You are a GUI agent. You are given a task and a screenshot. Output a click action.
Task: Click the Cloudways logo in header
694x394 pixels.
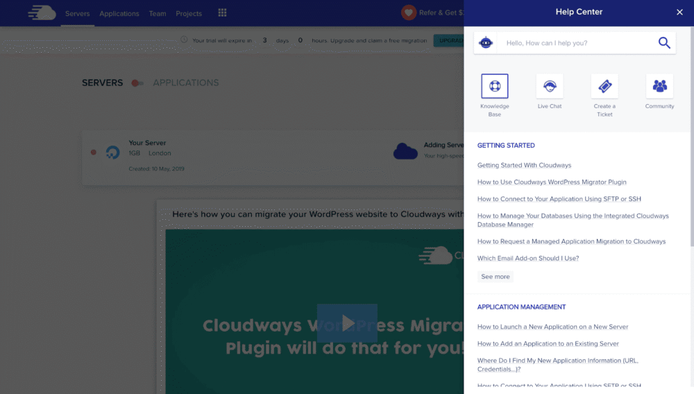coord(42,13)
